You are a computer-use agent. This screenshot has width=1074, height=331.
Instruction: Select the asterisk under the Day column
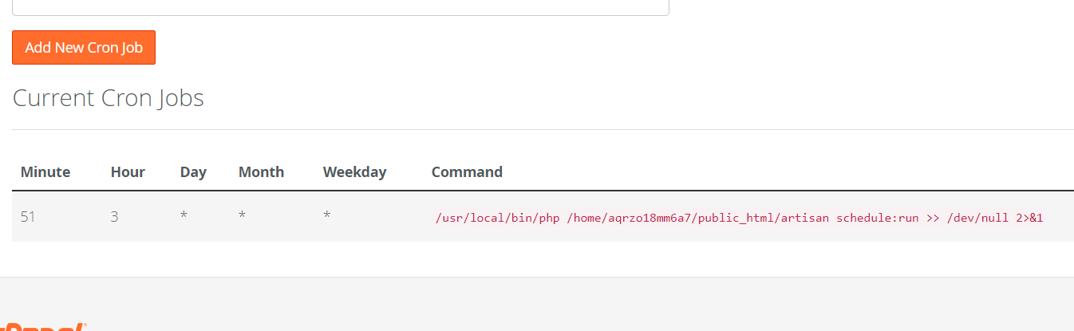click(x=184, y=216)
